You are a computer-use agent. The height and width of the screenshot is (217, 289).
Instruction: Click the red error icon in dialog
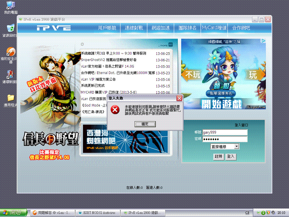[x=115, y=110]
